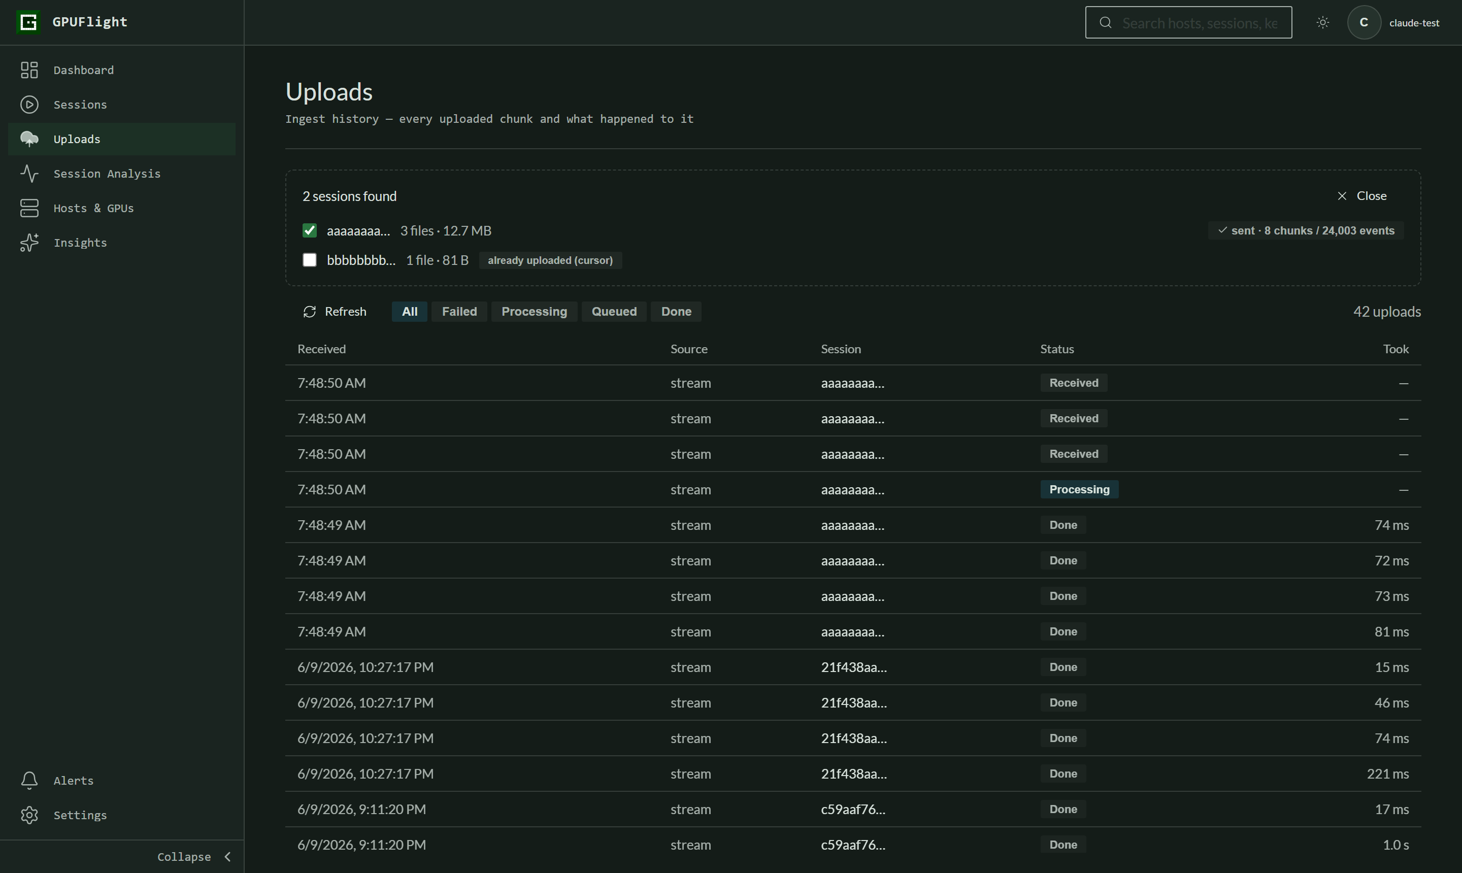Go to Sessions in the sidebar
Image resolution: width=1462 pixels, height=873 pixels.
[x=122, y=105]
